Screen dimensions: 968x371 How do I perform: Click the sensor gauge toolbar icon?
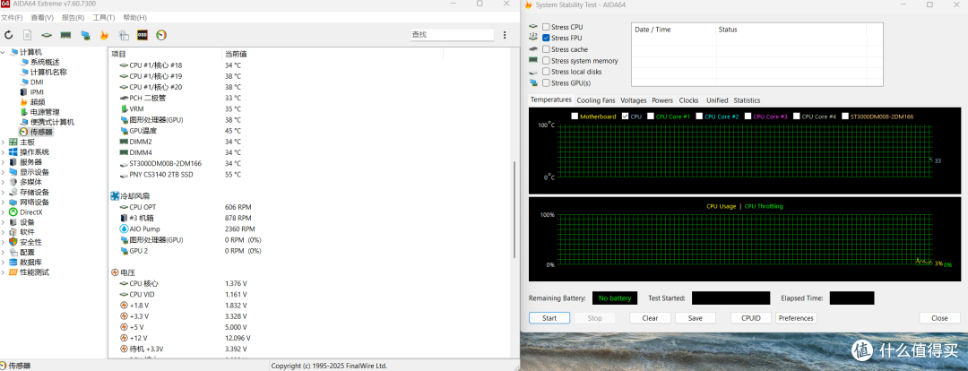click(161, 35)
